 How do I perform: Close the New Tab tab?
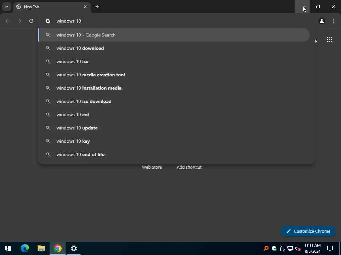pos(85,7)
